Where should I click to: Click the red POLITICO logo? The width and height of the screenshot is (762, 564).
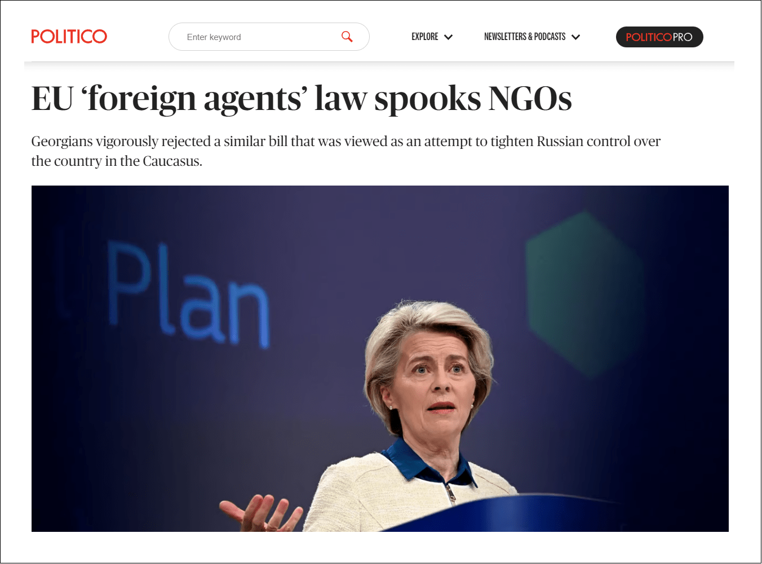pos(69,37)
